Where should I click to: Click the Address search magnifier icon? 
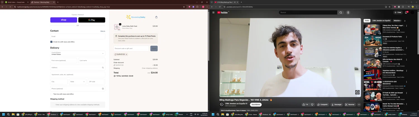coord(103,67)
